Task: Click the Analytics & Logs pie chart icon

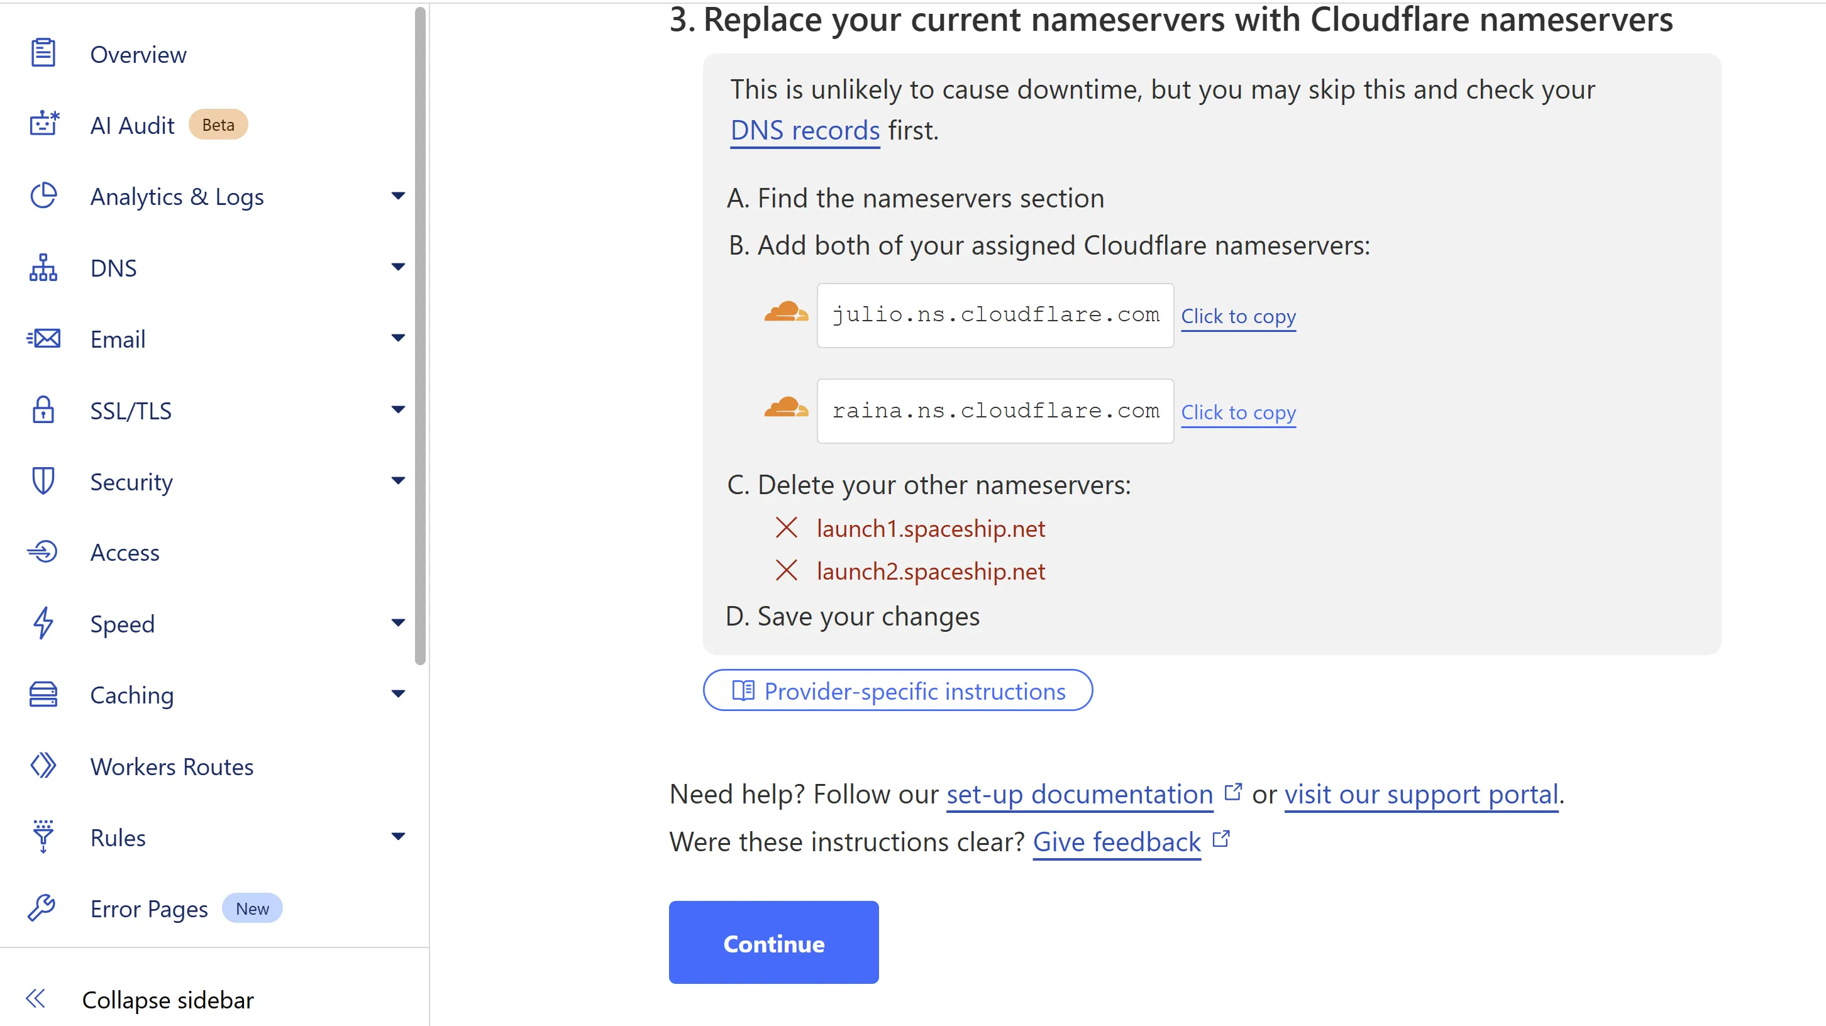Action: [43, 196]
